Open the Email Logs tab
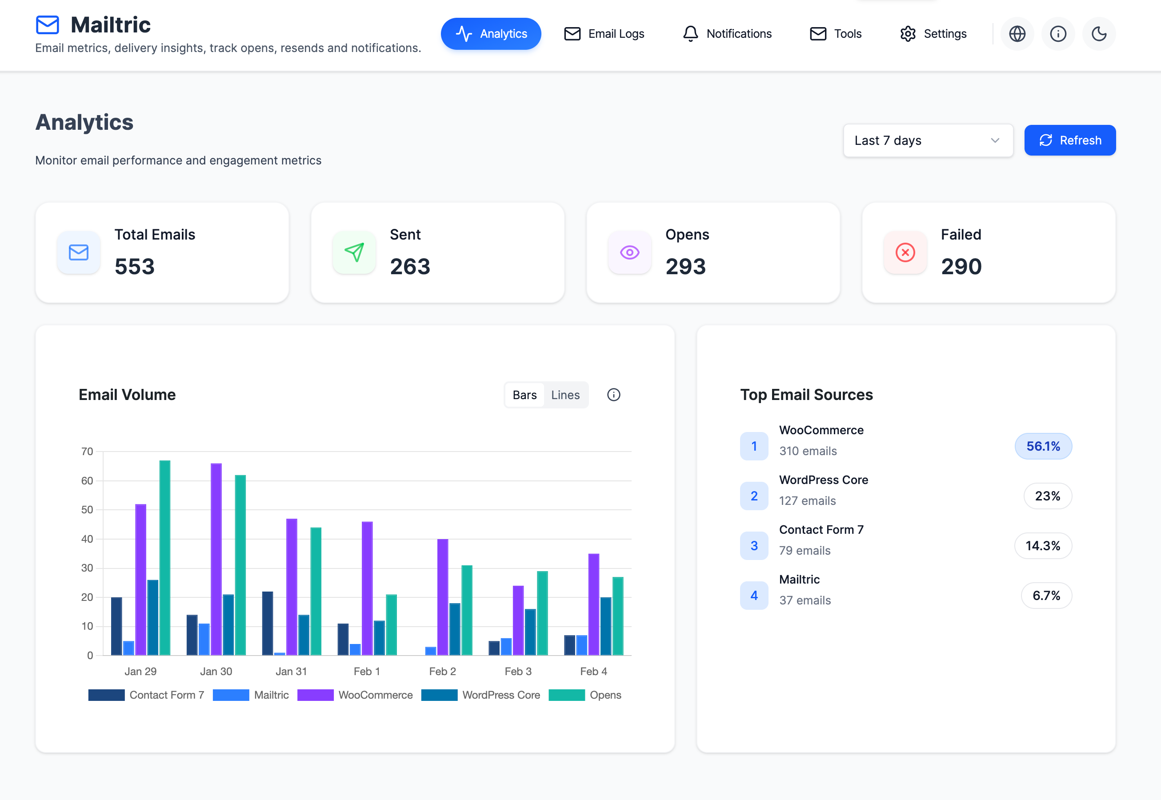 tap(604, 34)
